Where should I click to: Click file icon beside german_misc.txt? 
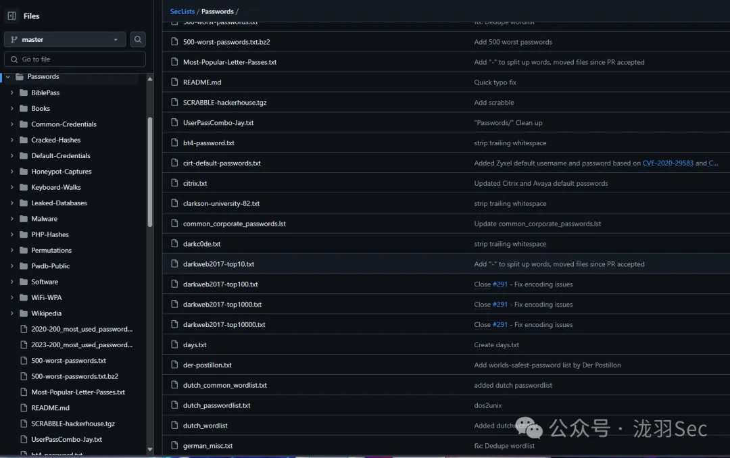[174, 445]
